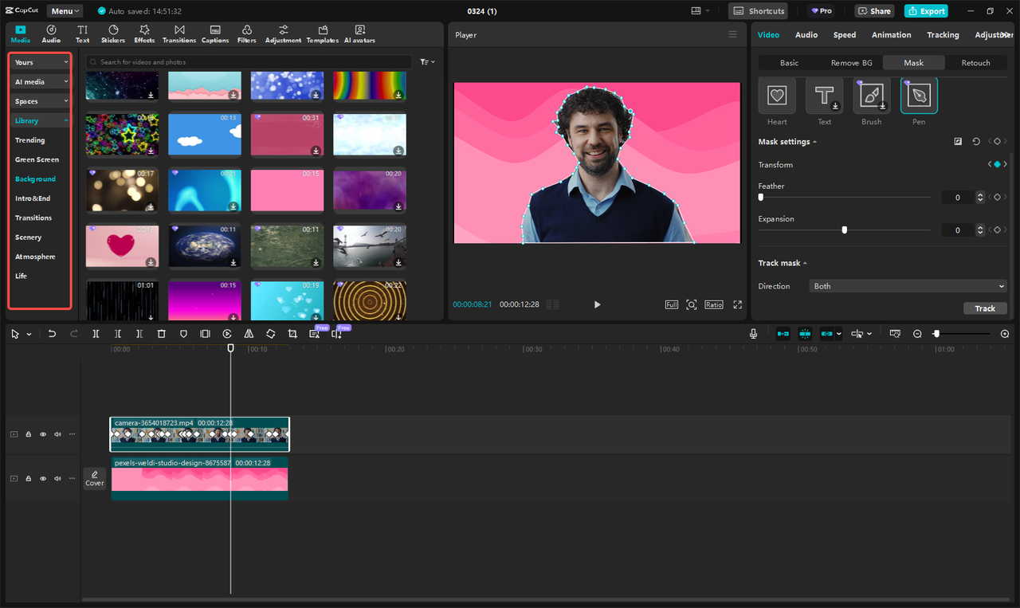The height and width of the screenshot is (608, 1020).
Task: Click the crop icon in timeline toolbar
Action: (292, 334)
